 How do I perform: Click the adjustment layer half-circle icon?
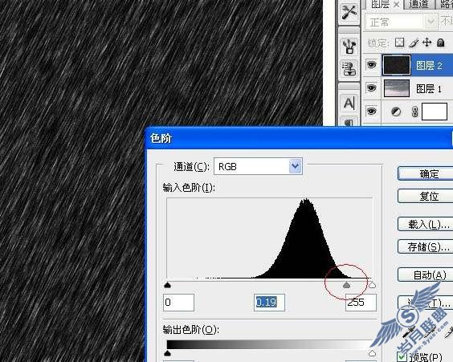[x=396, y=112]
